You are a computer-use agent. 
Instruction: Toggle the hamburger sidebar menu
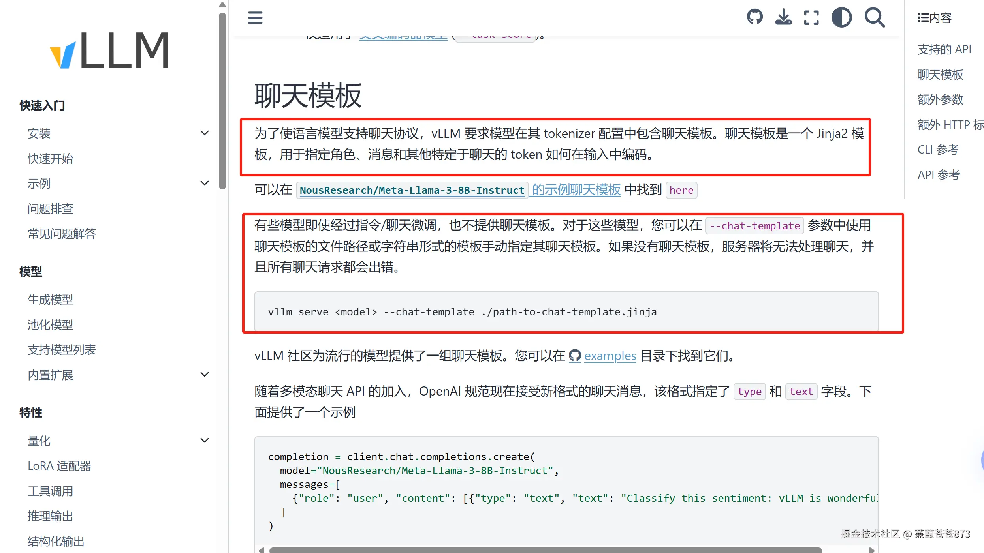pyautogui.click(x=255, y=17)
